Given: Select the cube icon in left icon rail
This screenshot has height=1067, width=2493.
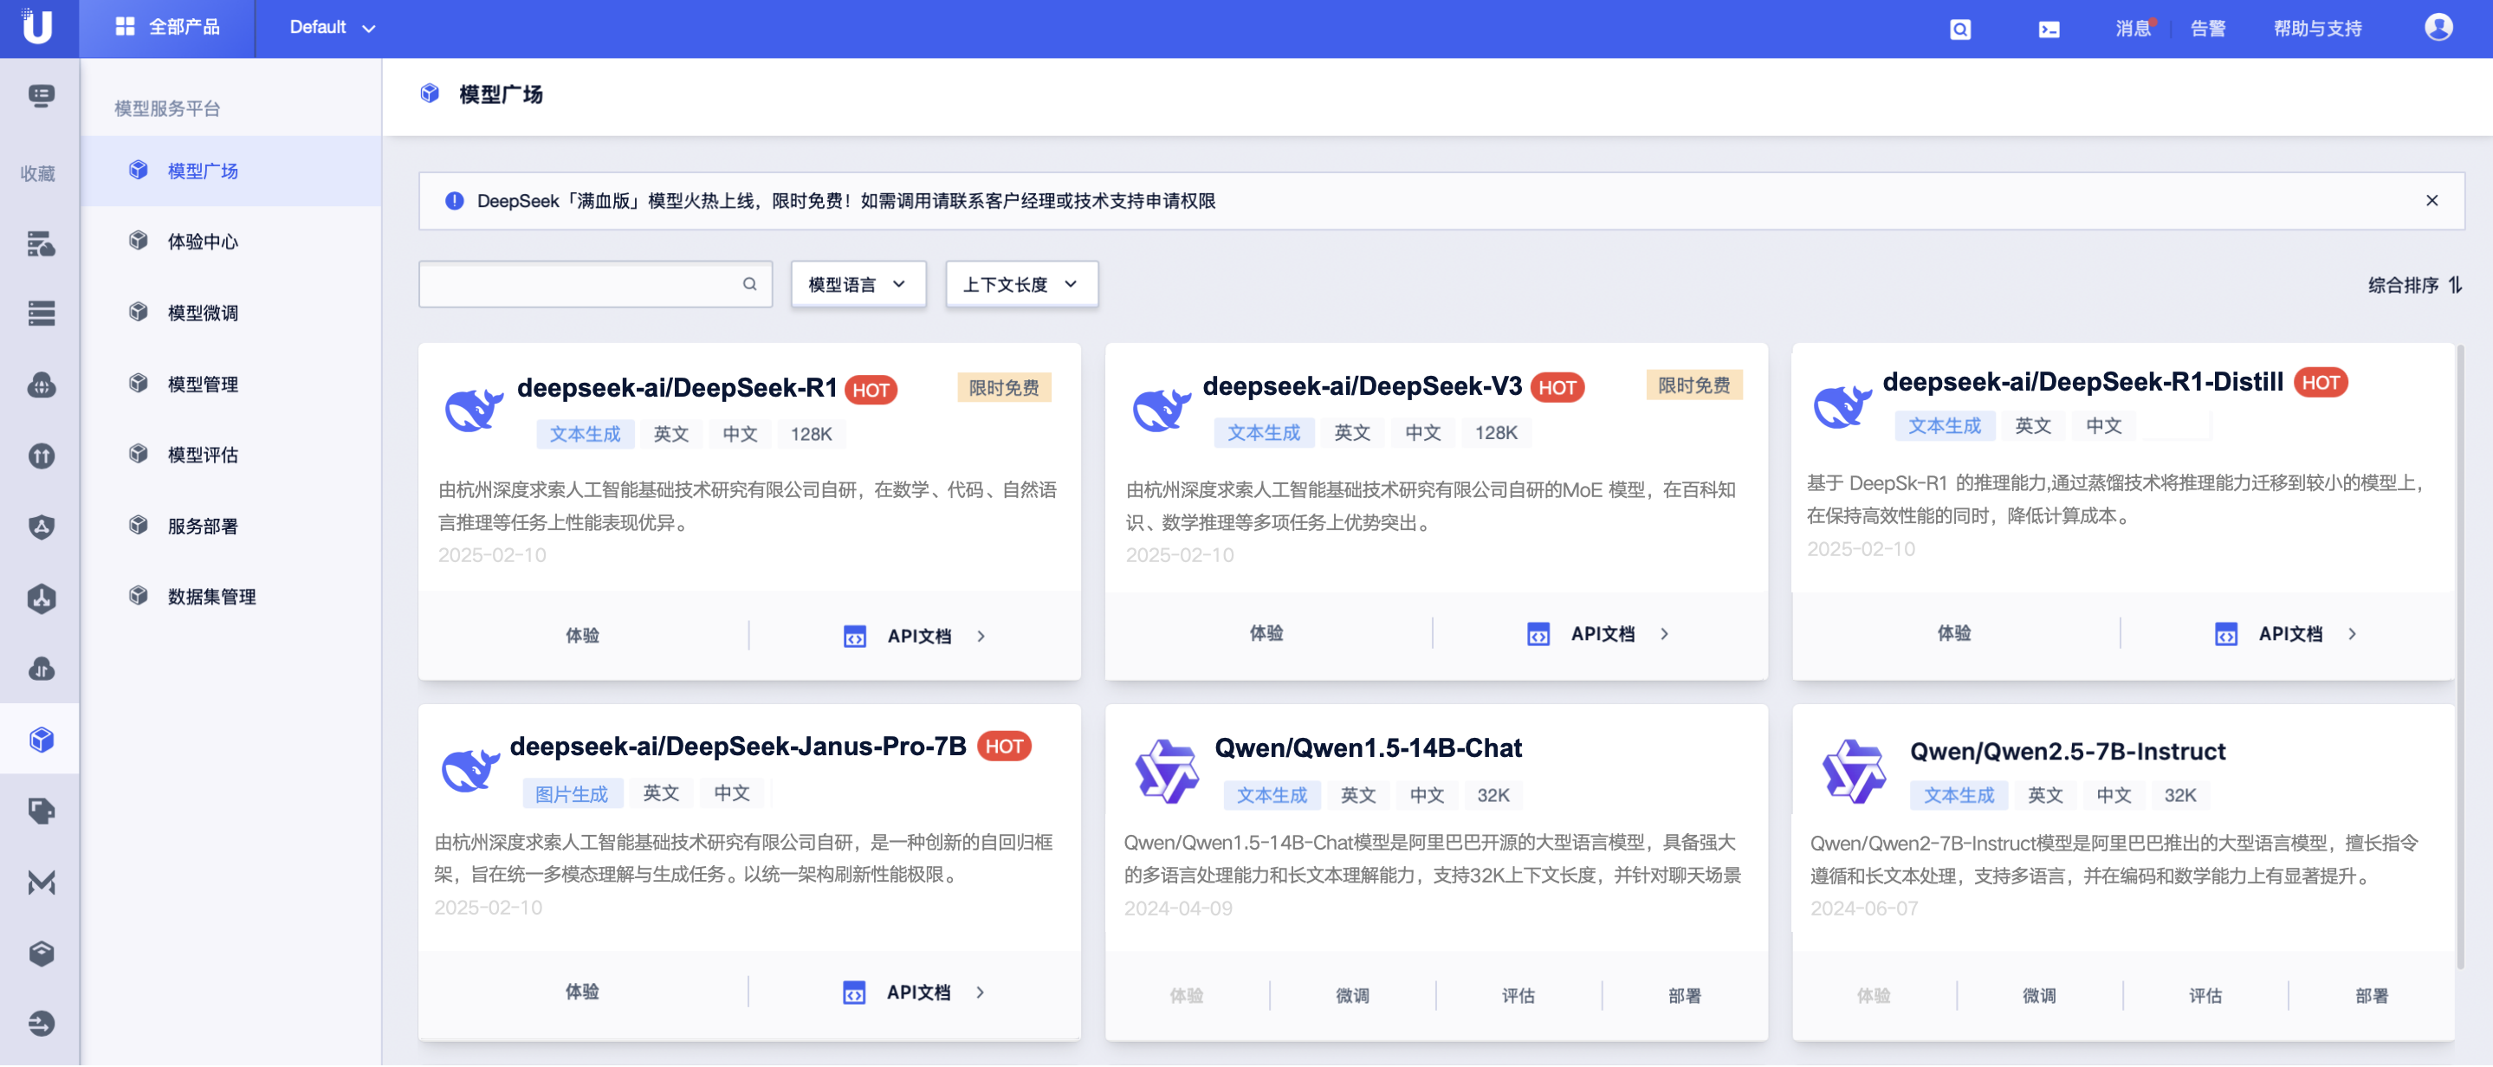Looking at the screenshot, I should coord(41,740).
